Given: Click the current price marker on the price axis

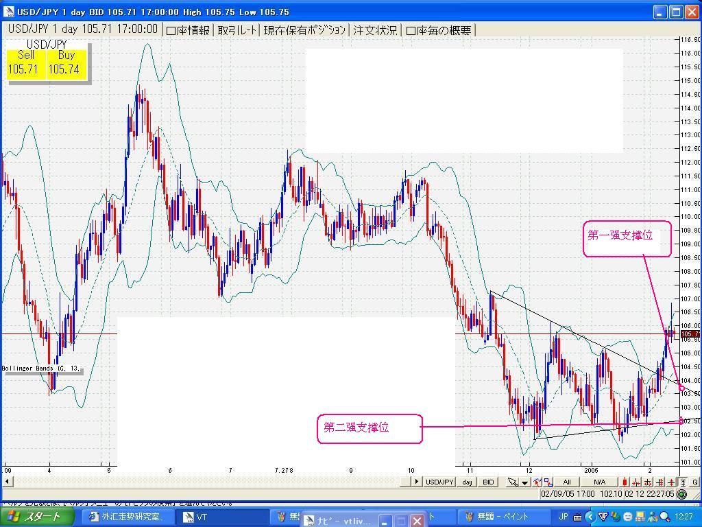Looking at the screenshot, I should coord(690,334).
